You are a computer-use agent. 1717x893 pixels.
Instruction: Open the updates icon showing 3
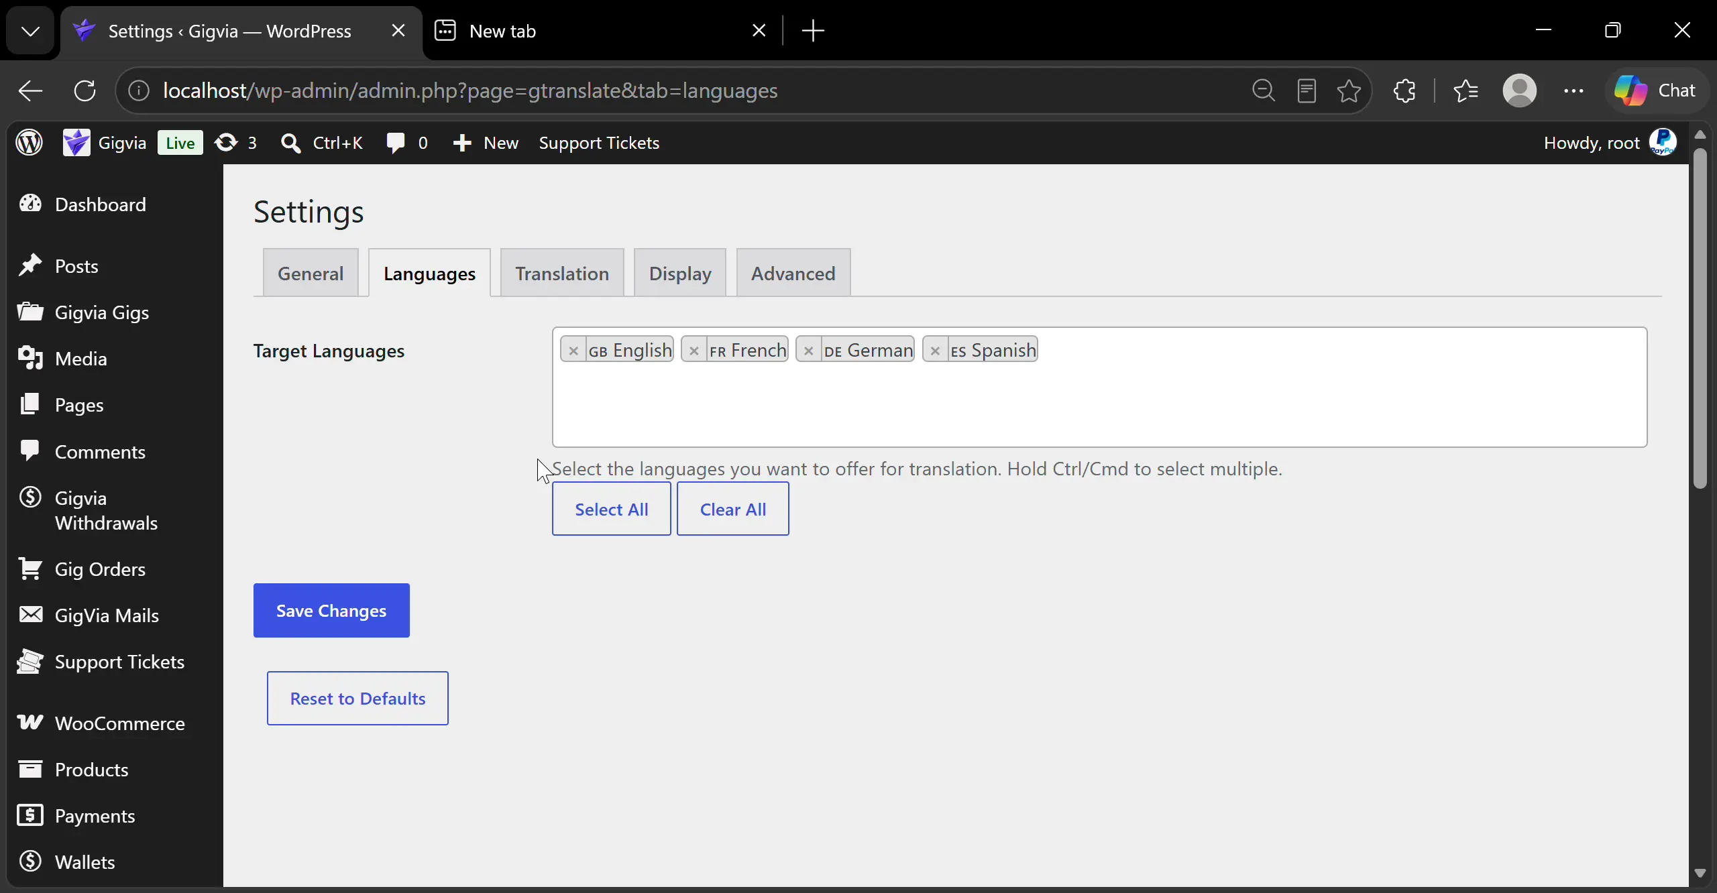click(x=227, y=143)
